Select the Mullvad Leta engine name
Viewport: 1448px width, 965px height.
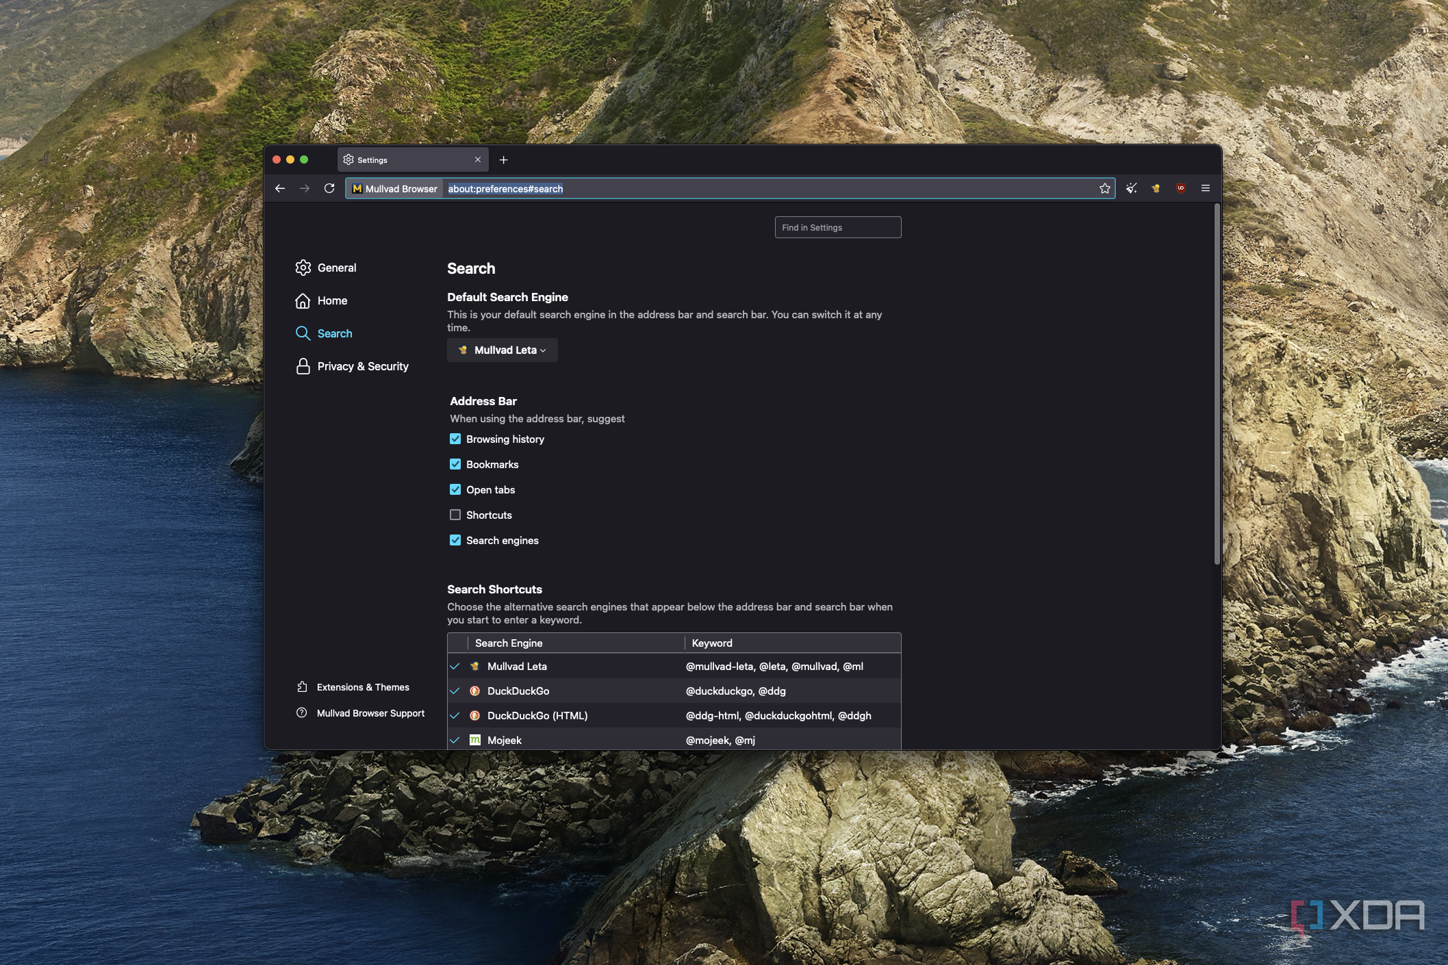point(517,666)
